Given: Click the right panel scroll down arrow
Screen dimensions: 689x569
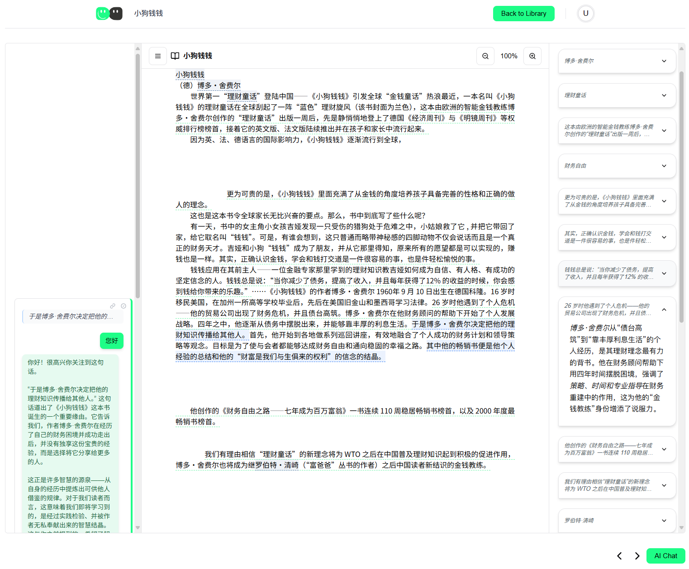Looking at the screenshot, I should tap(681, 528).
